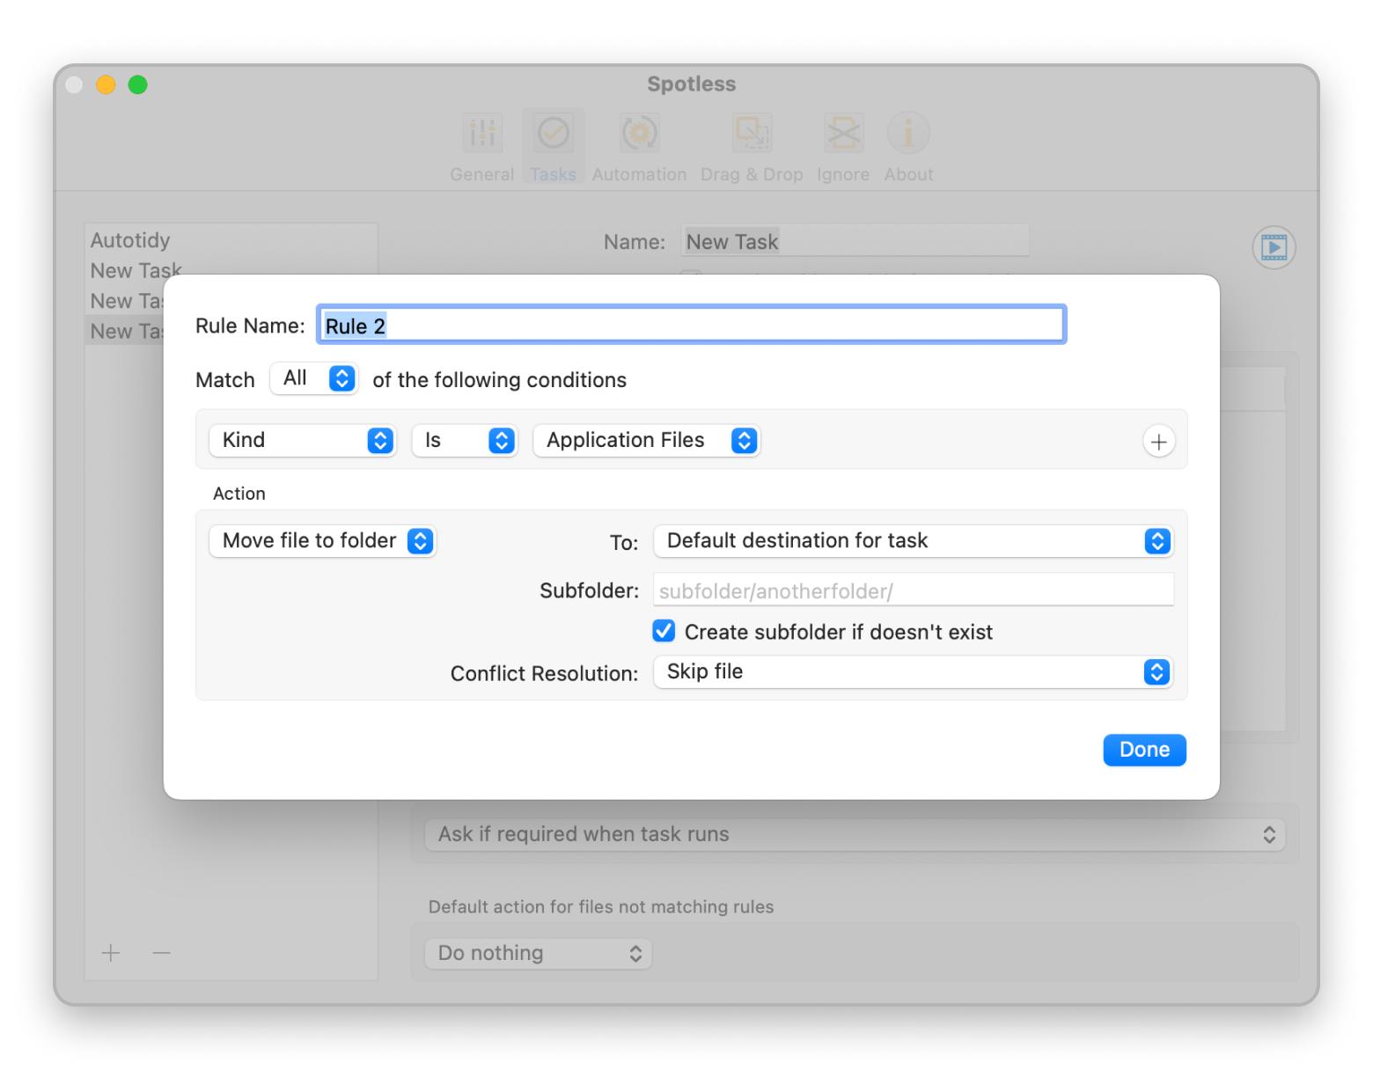Image resolution: width=1373 pixels, height=1077 pixels.
Task: Open the Automation settings icon
Action: (x=639, y=135)
